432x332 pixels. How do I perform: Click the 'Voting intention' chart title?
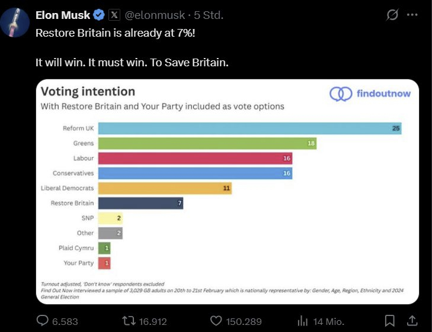tap(88, 92)
